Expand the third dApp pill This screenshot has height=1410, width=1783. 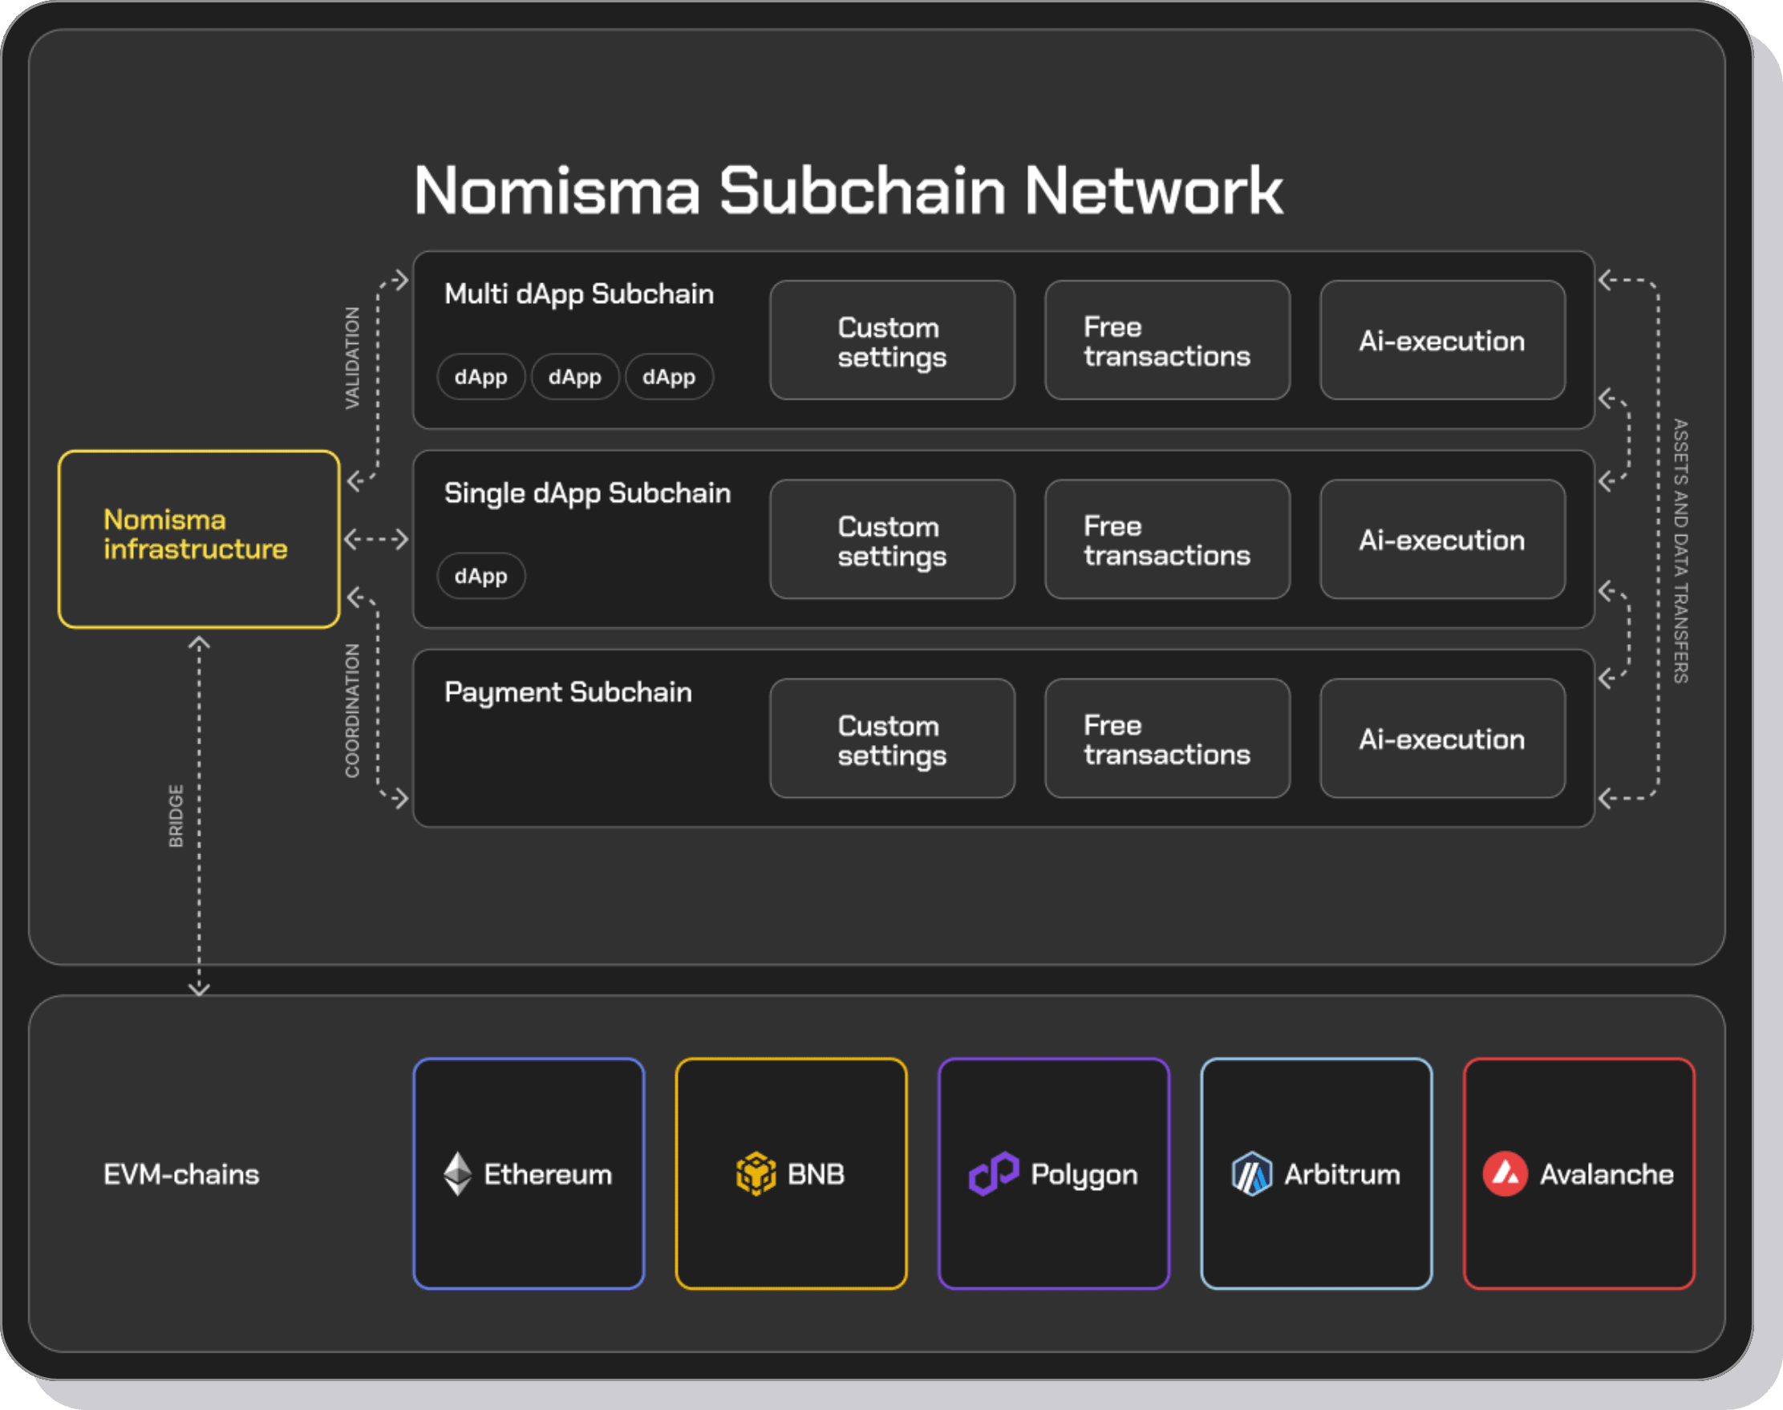pos(670,376)
